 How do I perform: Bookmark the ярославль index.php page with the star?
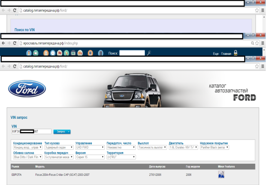tap(257, 43)
